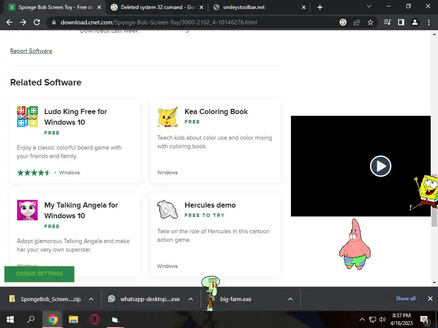The height and width of the screenshot is (328, 438).
Task: Click the lock site info icon
Action: click(54, 22)
